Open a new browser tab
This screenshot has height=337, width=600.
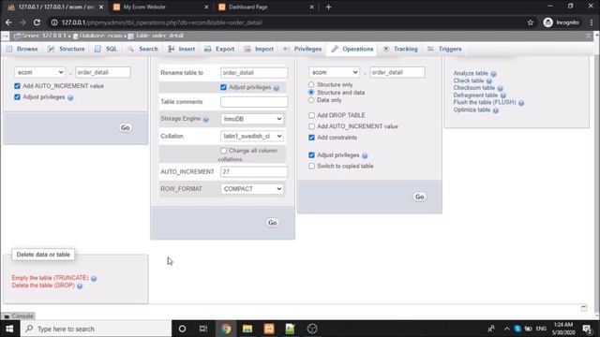(328, 7)
